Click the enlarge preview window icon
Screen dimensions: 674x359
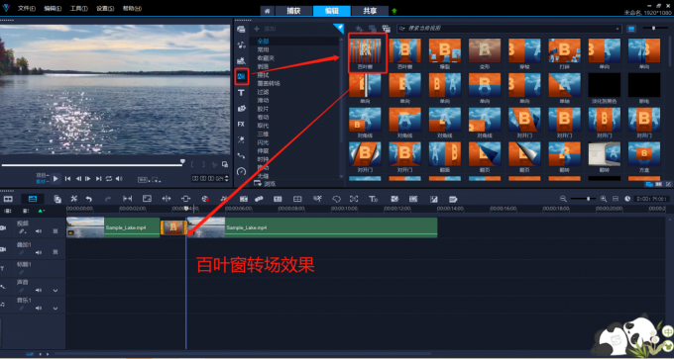click(225, 164)
